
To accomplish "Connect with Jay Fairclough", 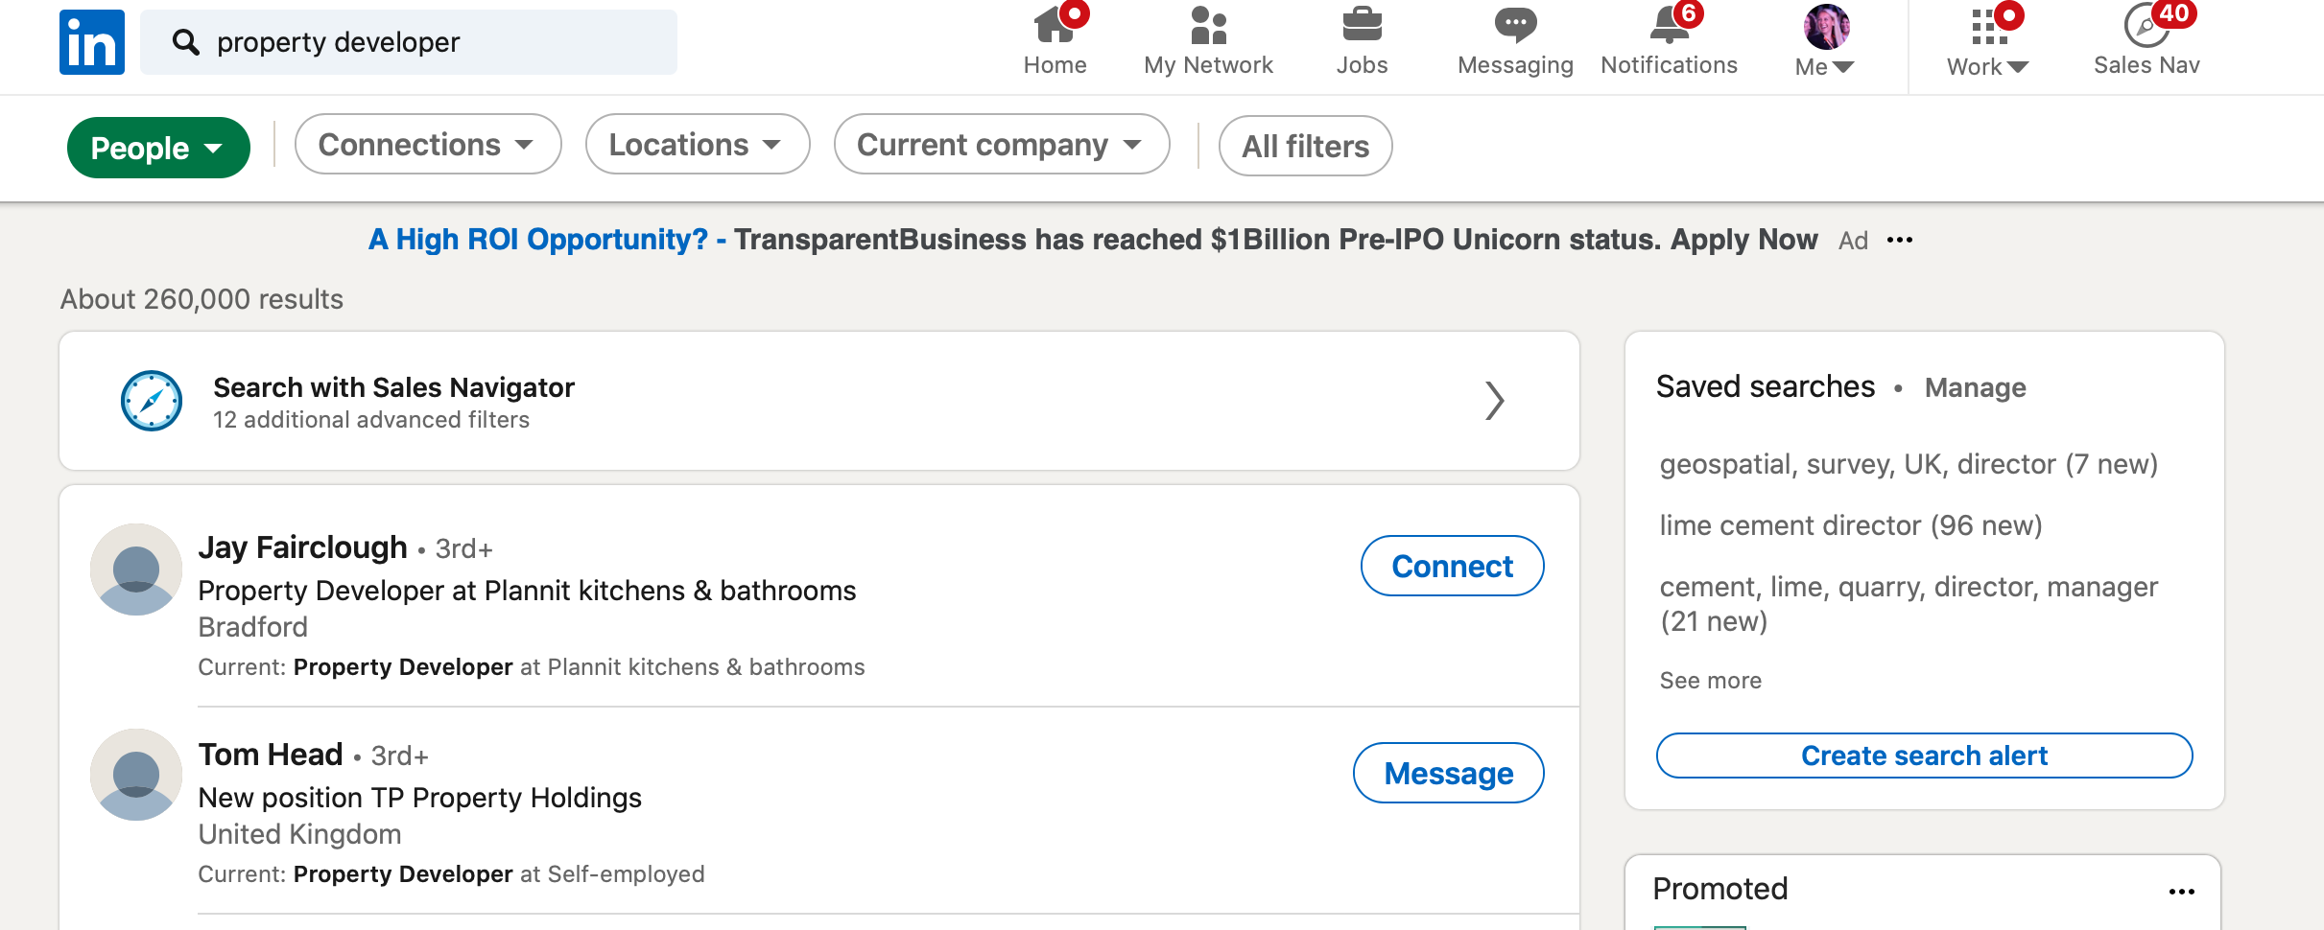I will coord(1452,567).
